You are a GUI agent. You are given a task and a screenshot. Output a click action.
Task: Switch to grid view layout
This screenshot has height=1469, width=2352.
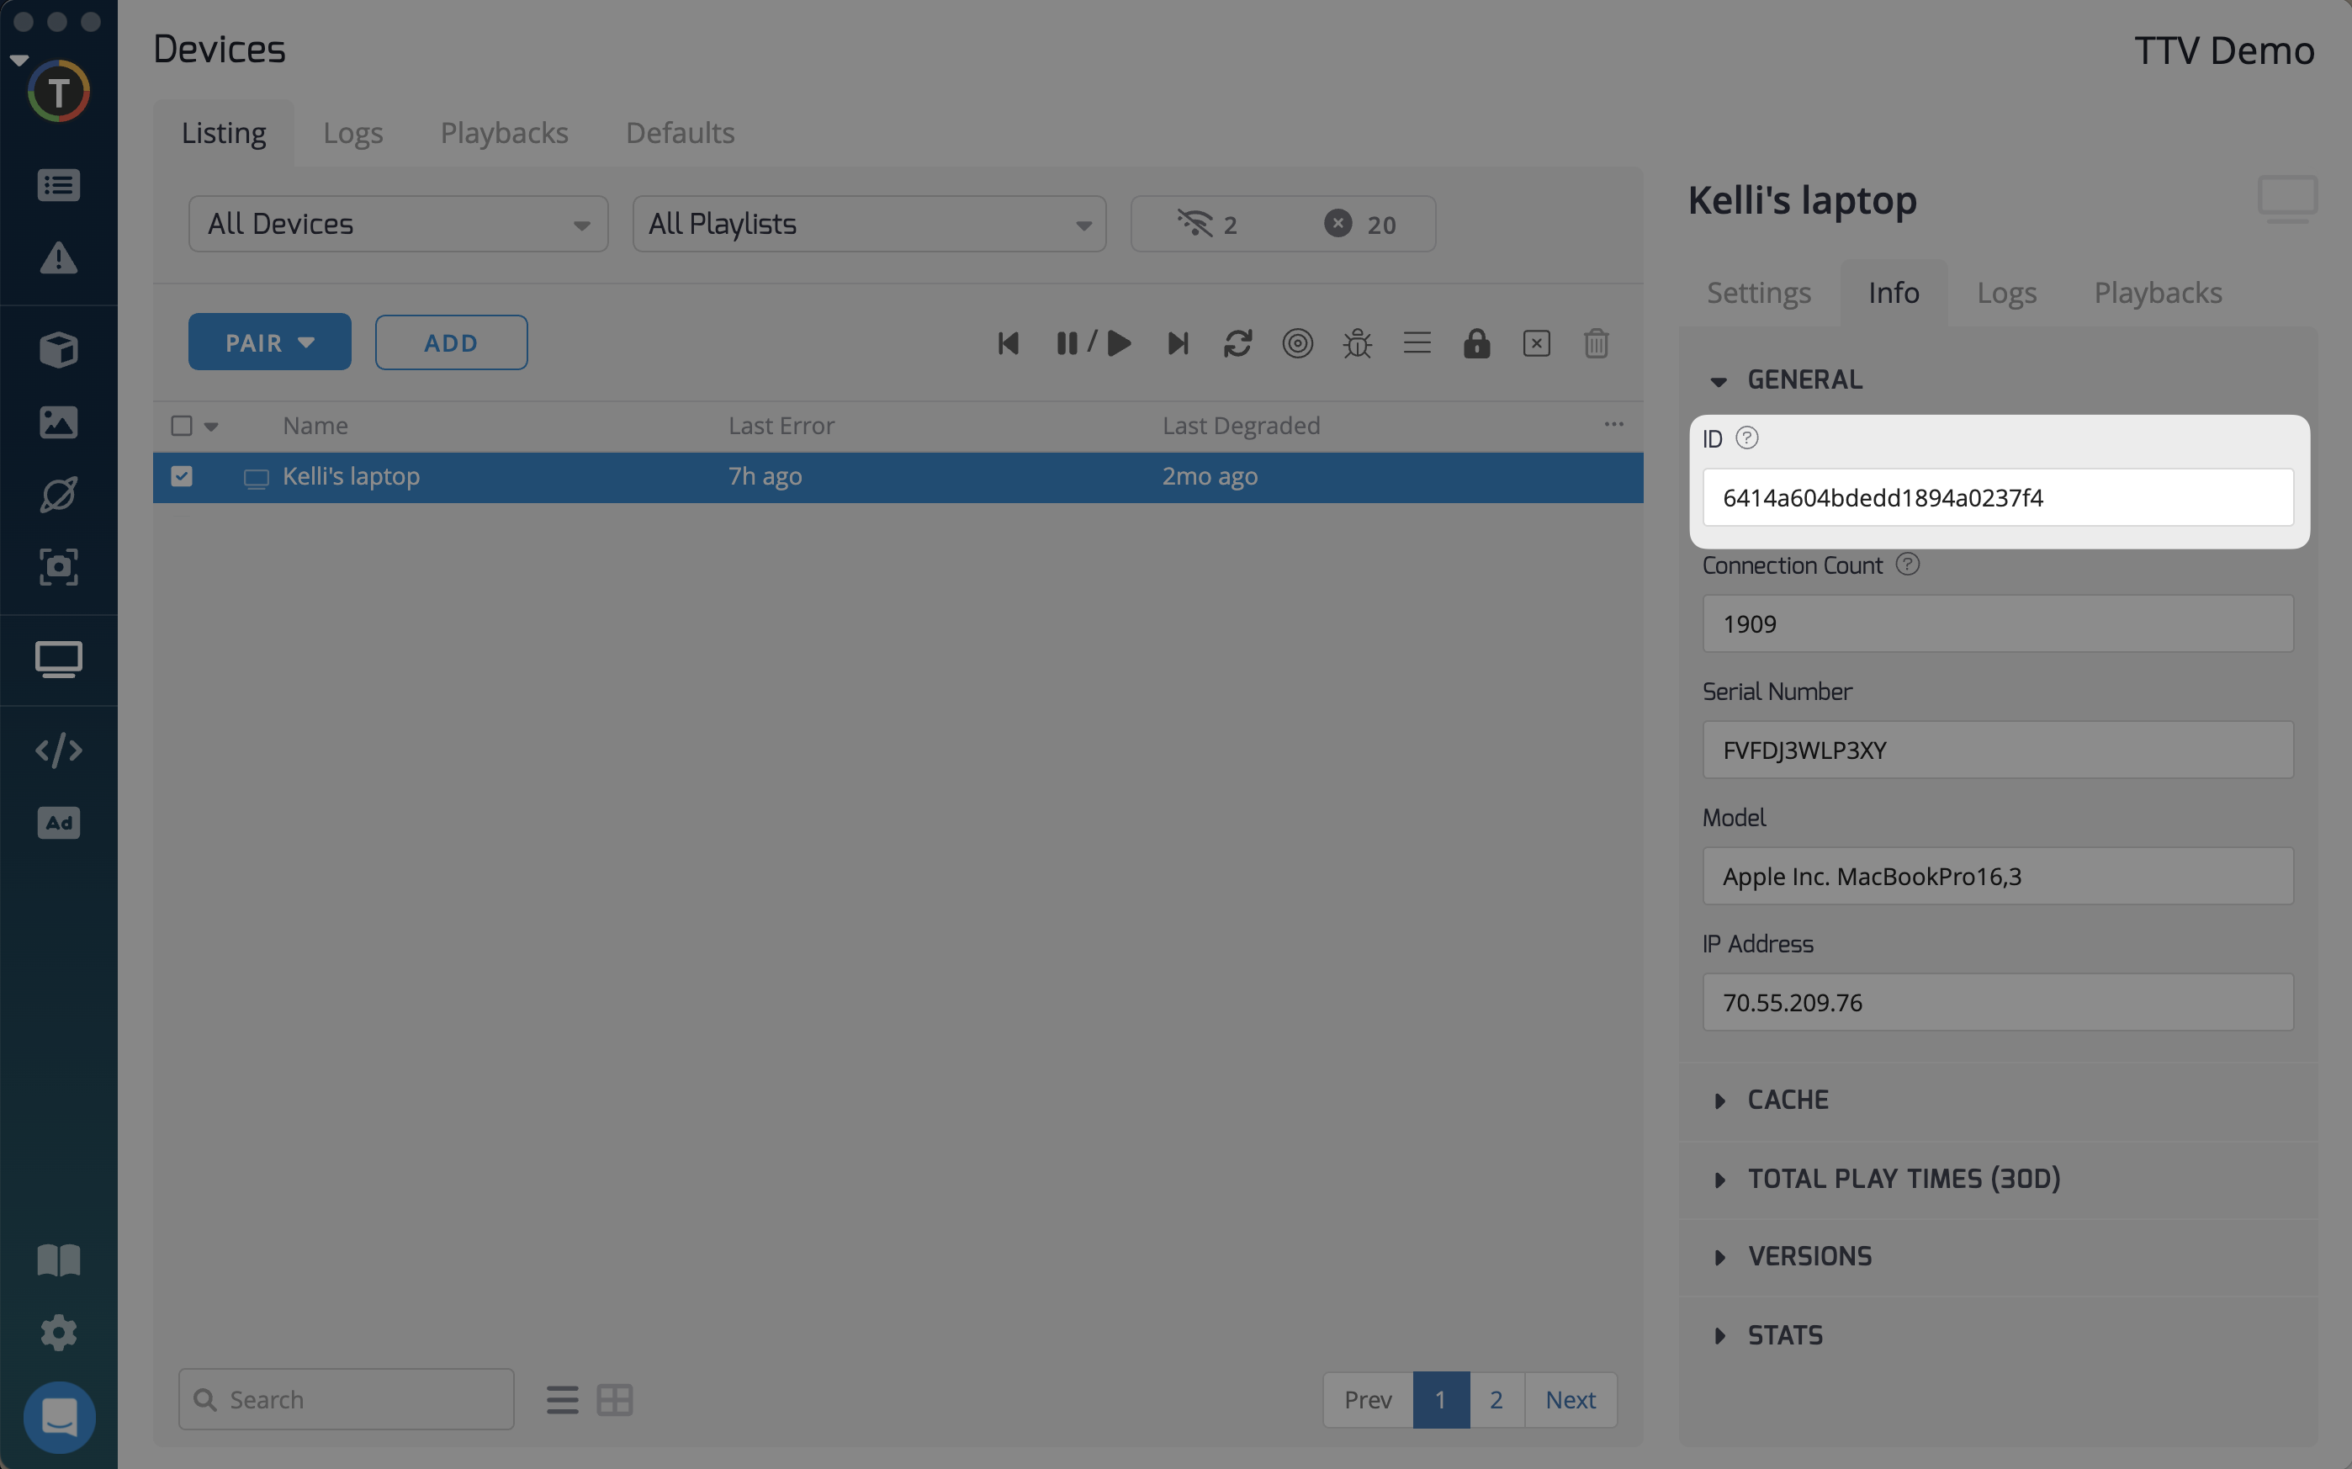click(615, 1399)
